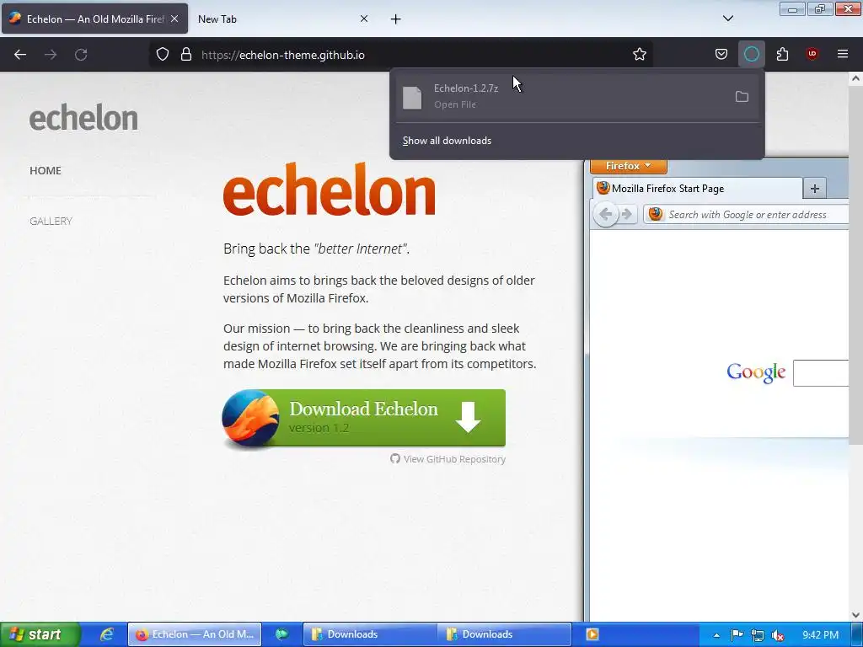863x647 pixels.
Task: Open the Extensions puzzle-piece menu
Action: [x=782, y=55]
